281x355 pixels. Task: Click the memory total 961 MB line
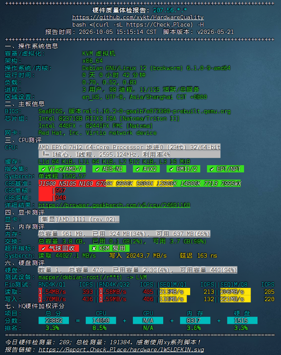click(x=124, y=234)
